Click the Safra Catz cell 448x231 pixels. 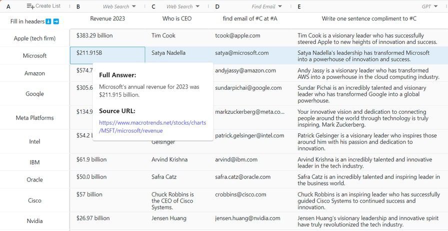tap(177, 180)
